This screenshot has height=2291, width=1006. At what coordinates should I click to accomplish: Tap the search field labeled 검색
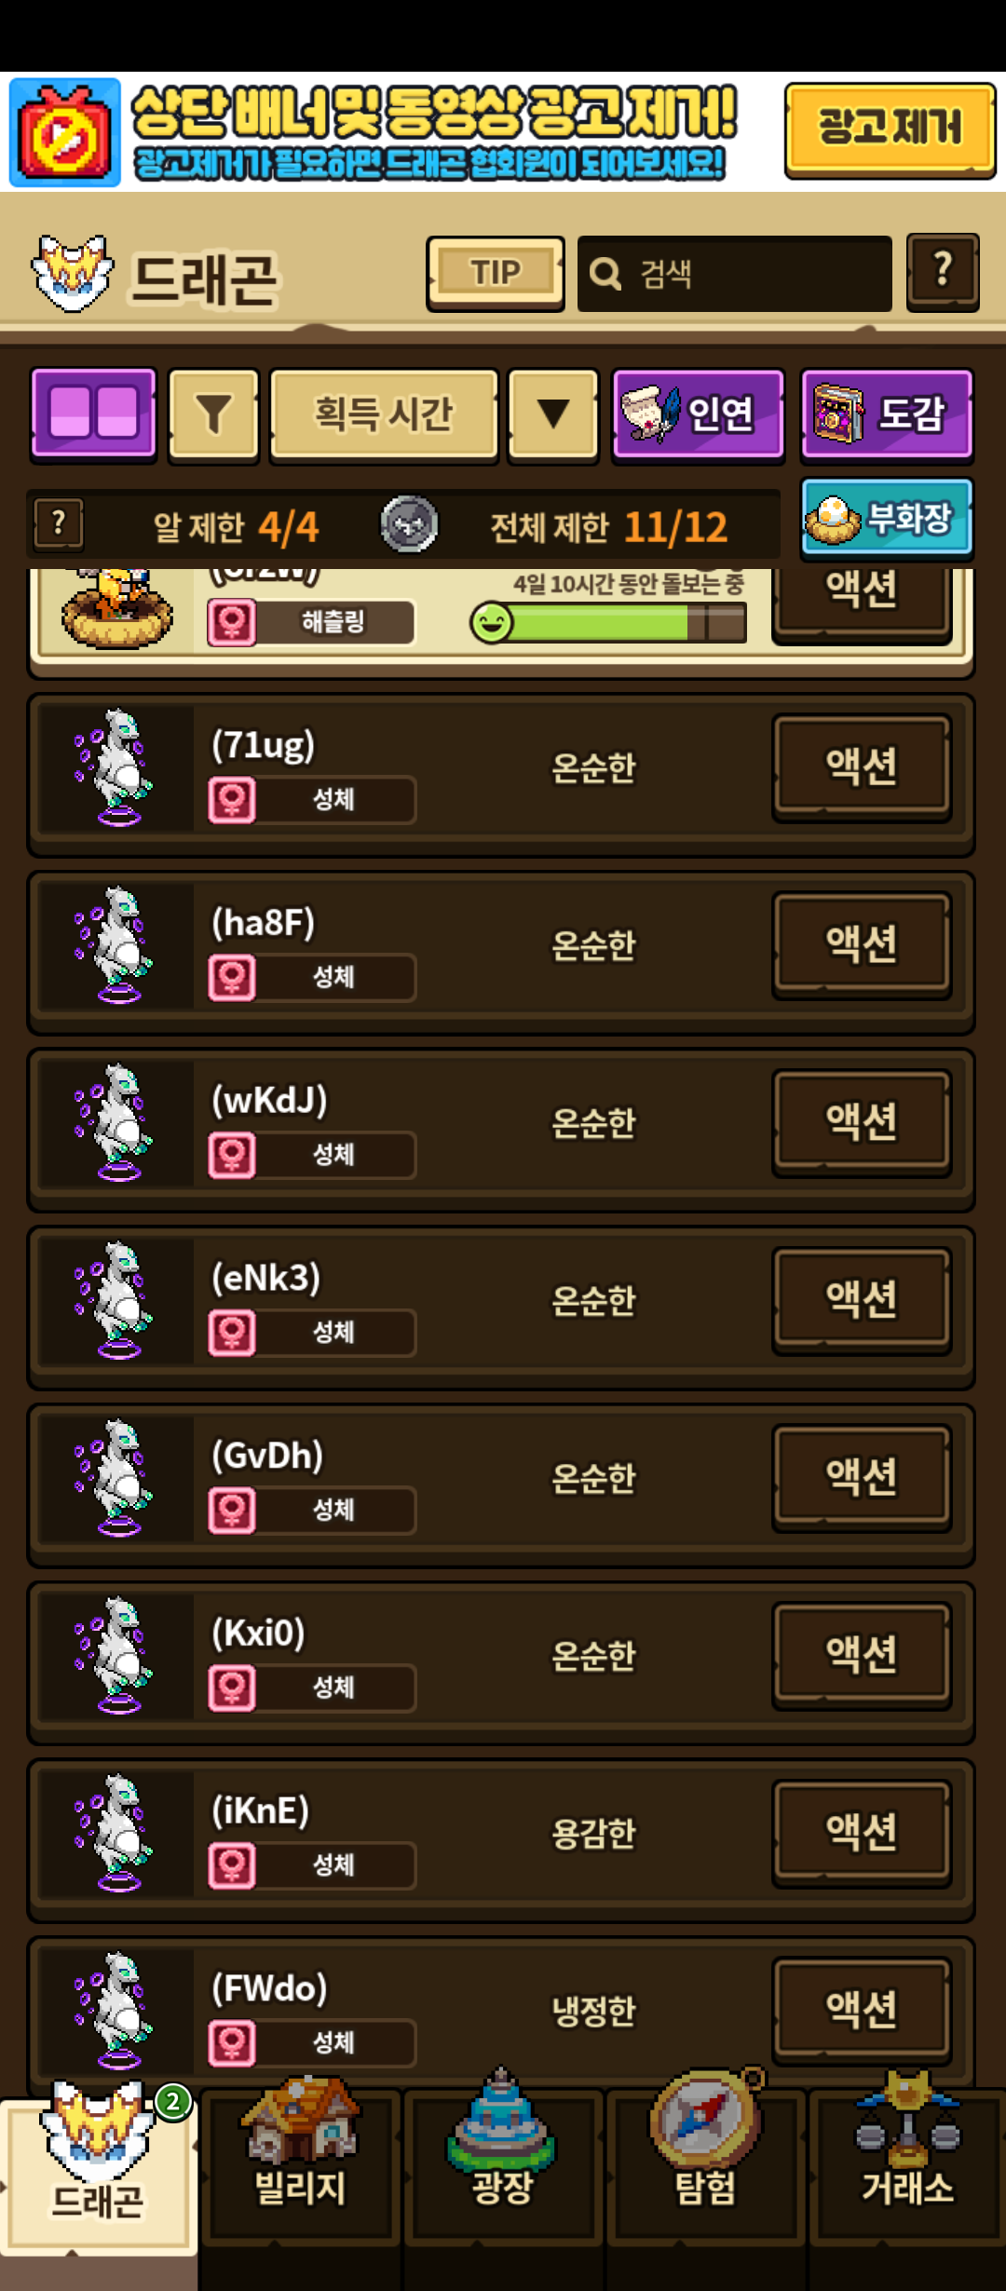(x=735, y=274)
